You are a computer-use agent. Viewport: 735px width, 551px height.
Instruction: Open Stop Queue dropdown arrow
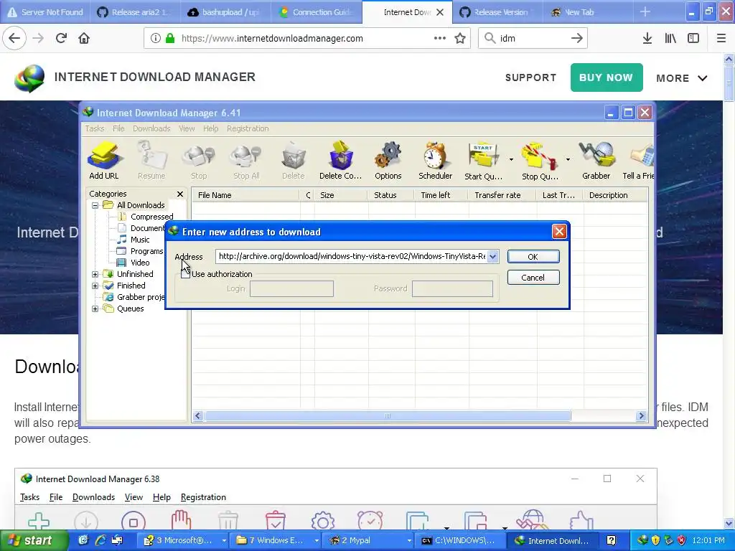point(568,160)
